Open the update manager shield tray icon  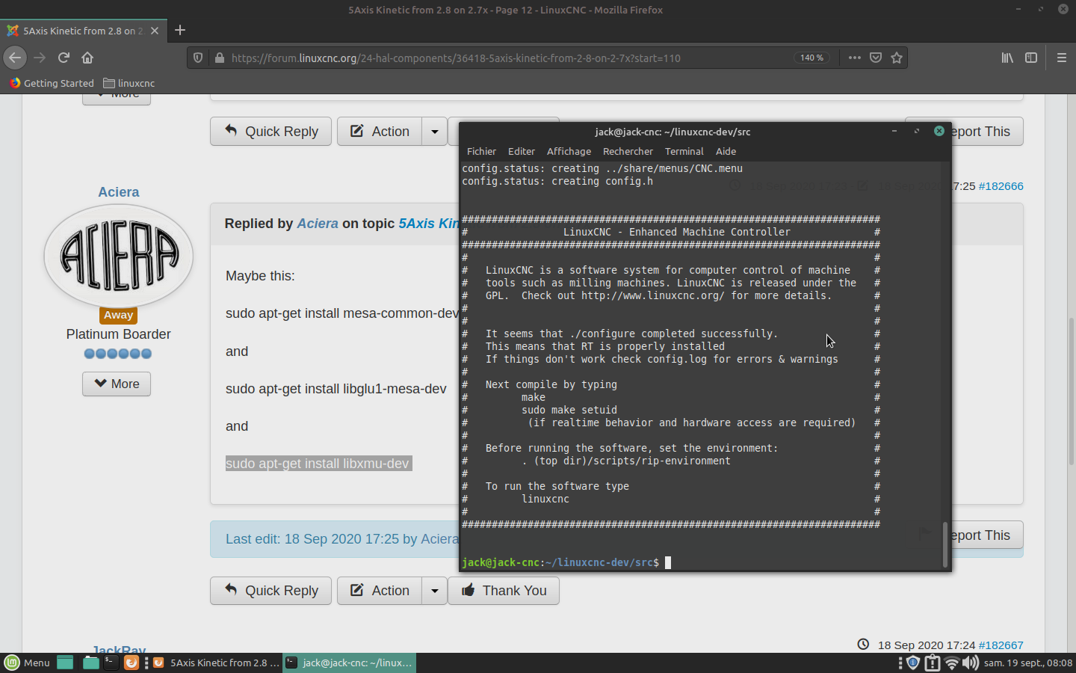tap(912, 663)
